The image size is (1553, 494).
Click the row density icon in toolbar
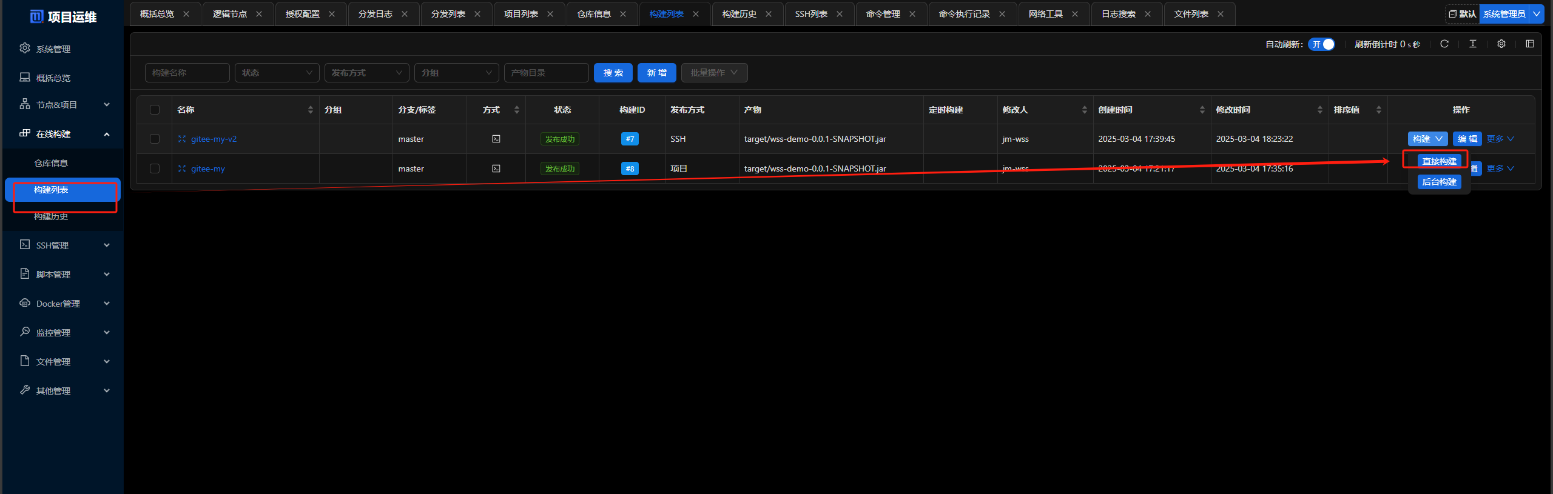pos(1472,44)
